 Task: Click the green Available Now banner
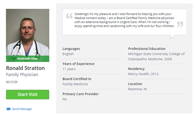(28, 58)
